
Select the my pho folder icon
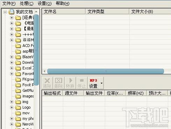point(18,119)
